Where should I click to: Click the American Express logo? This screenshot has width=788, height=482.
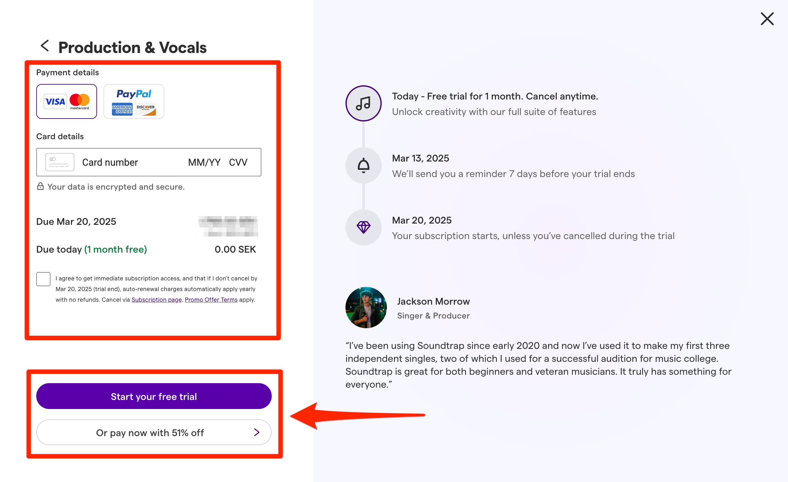click(122, 109)
